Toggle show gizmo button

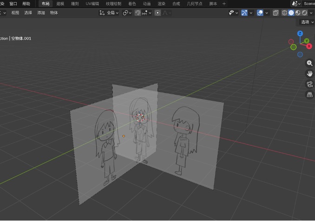[244, 13]
